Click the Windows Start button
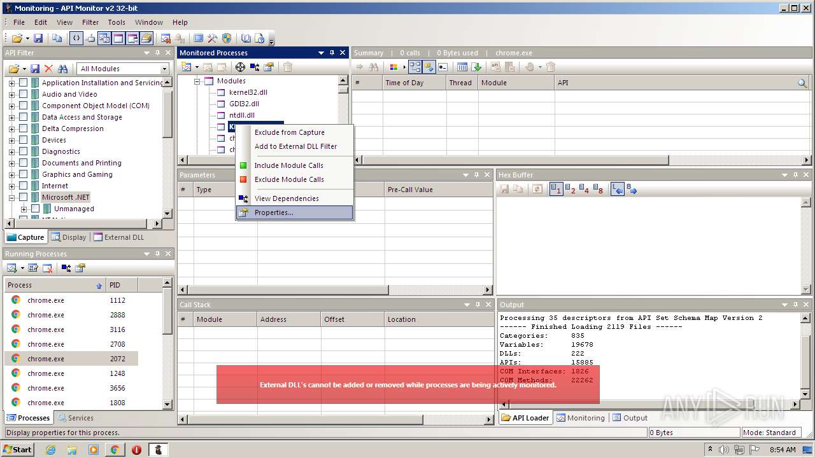This screenshot has height=458, width=815. 18,450
